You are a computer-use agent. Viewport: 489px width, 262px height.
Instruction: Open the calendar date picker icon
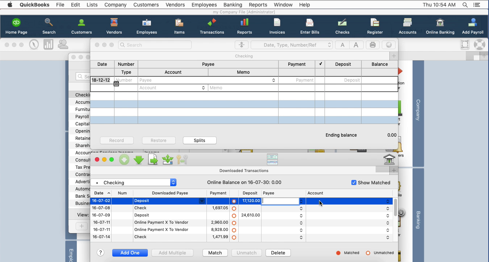[116, 84]
